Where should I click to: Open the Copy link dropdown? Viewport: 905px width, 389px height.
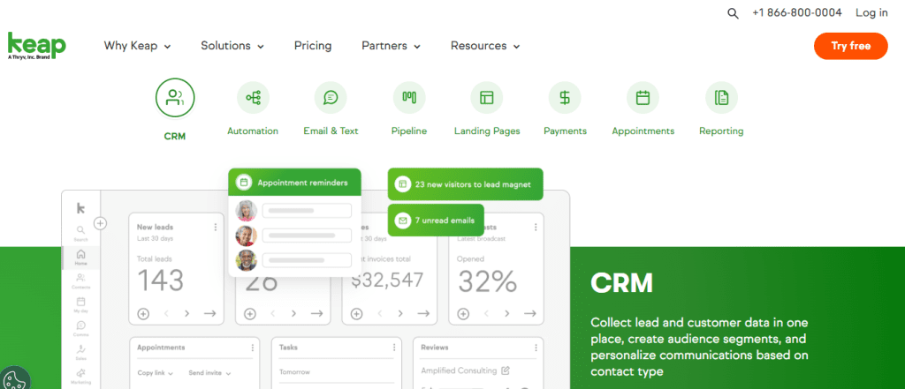pos(156,373)
